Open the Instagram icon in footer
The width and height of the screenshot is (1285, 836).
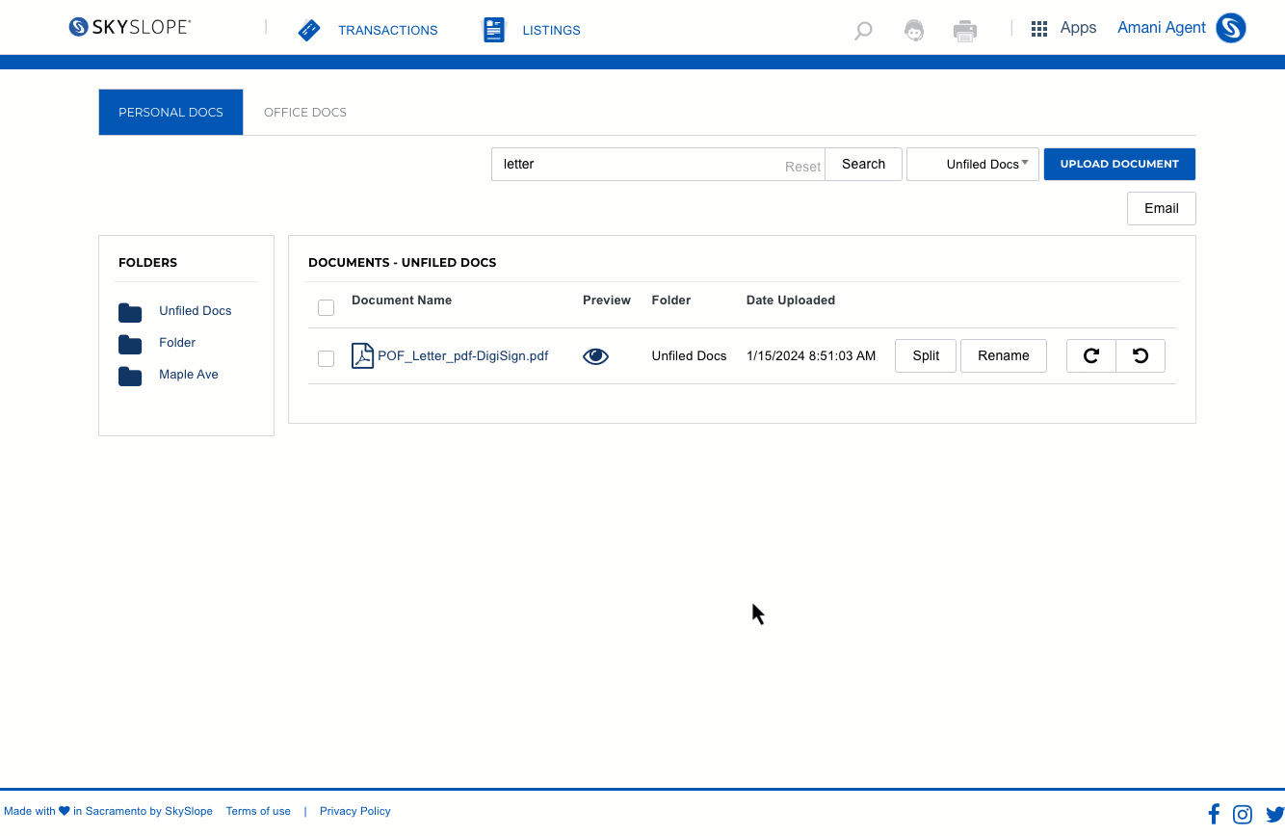pos(1243,814)
